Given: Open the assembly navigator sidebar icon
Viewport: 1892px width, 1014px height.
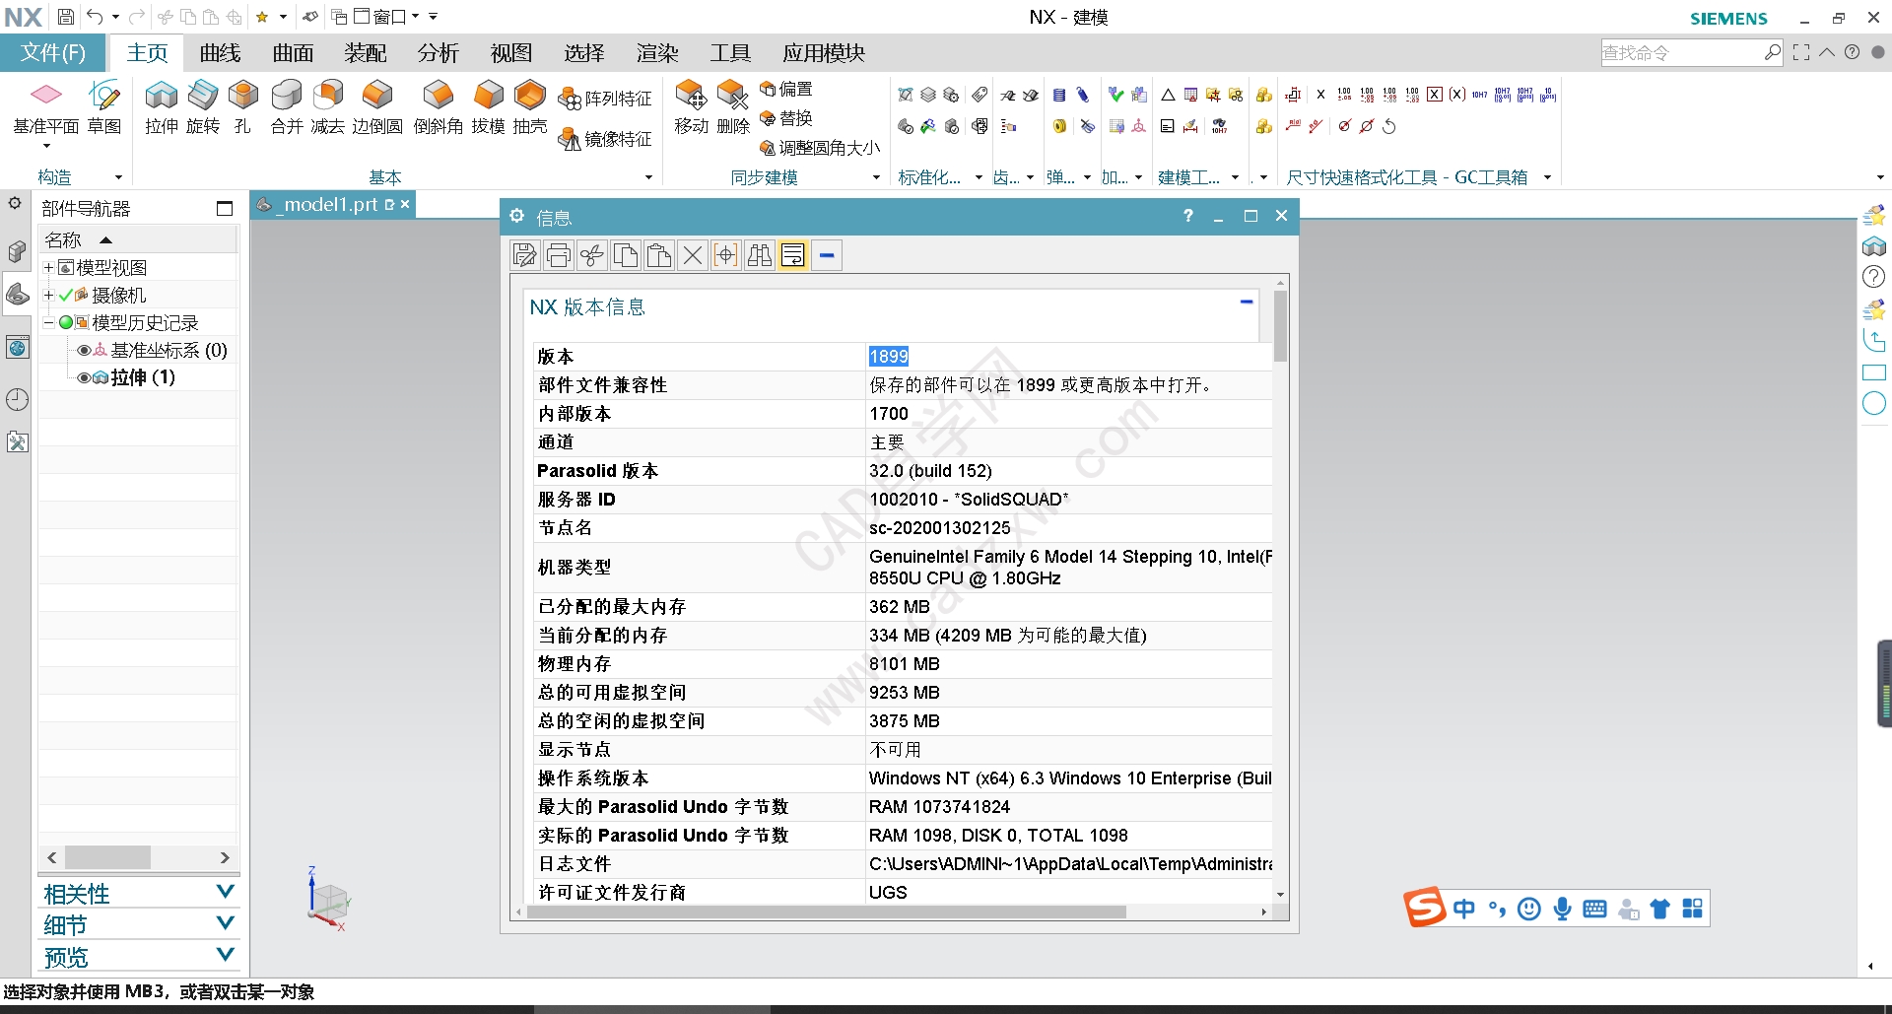Looking at the screenshot, I should 17,252.
